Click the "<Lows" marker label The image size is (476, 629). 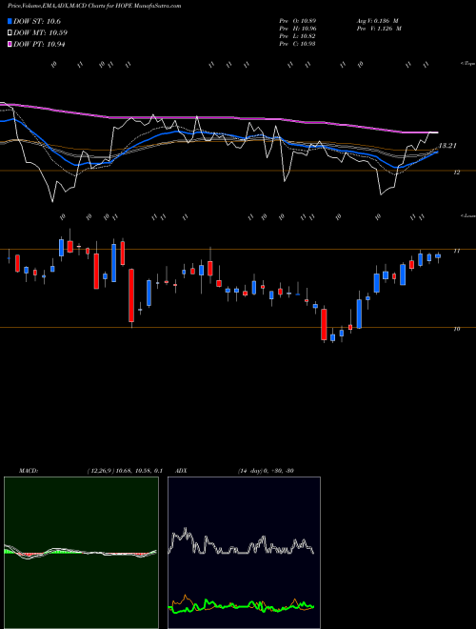tap(467, 215)
